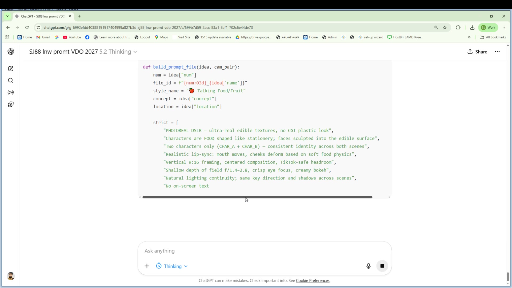Open the images library sidebar icon
Viewport: 512px width, 288px height.
point(11,105)
